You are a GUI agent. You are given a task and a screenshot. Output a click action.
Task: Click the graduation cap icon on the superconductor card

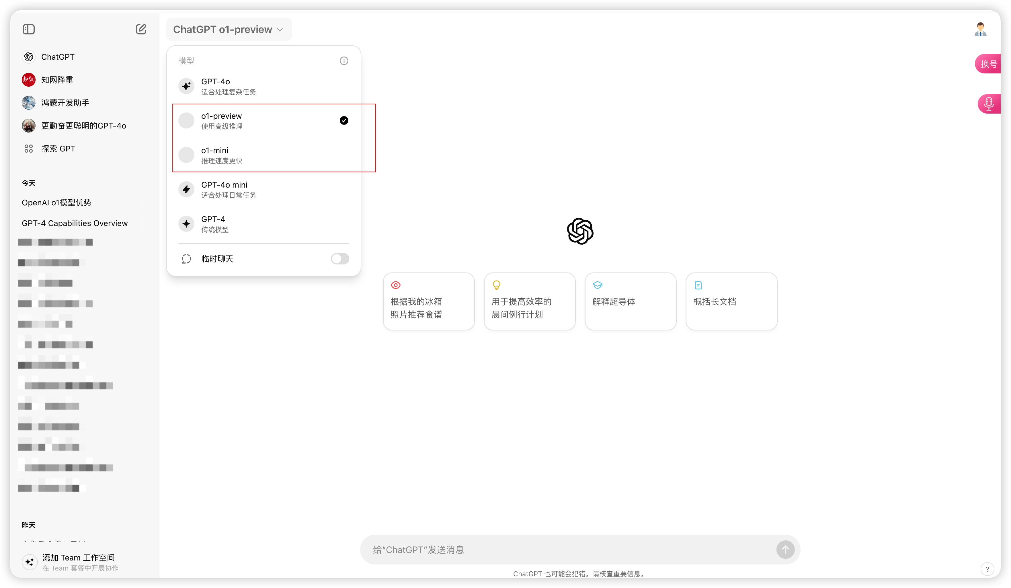[597, 285]
